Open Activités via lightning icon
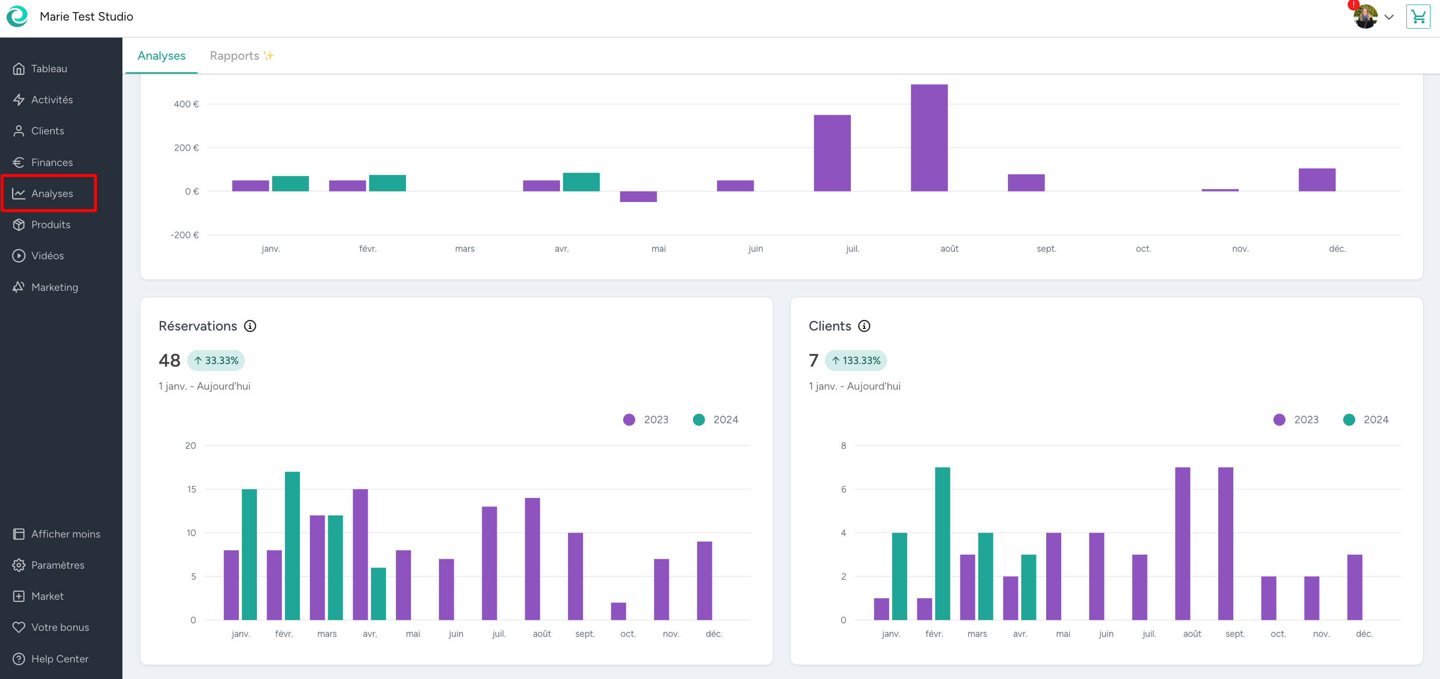 [x=19, y=99]
